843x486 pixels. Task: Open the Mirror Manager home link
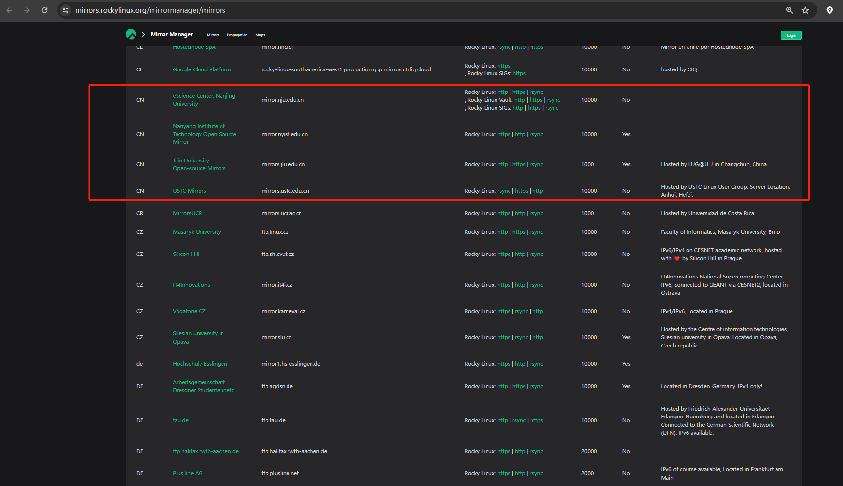[x=172, y=34]
